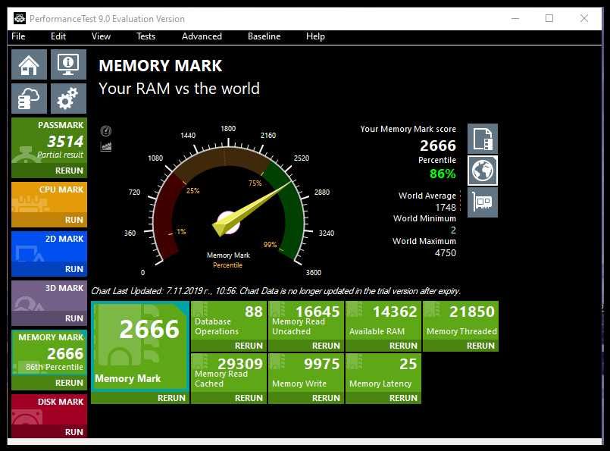Rerun the Memory Latency test

coord(403,398)
